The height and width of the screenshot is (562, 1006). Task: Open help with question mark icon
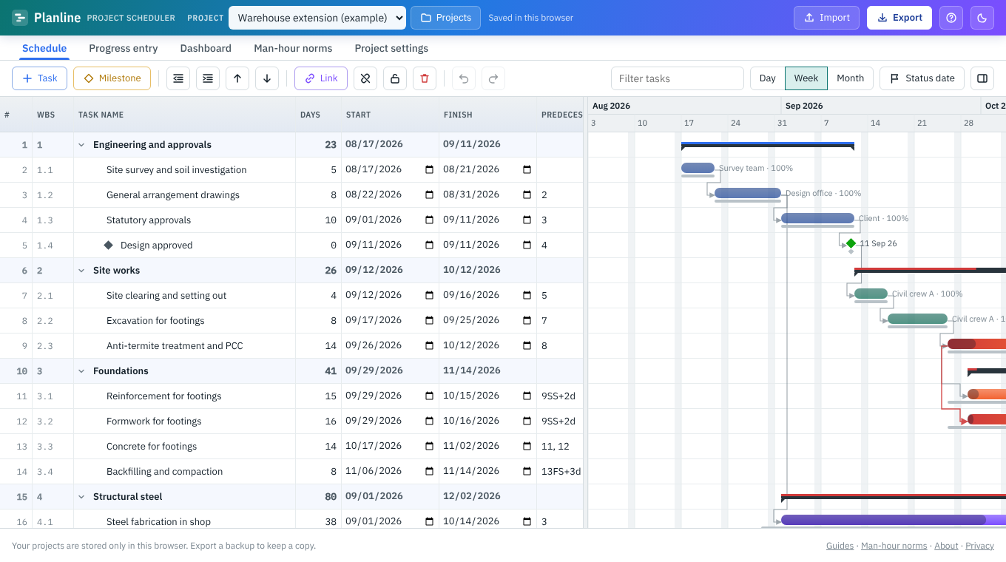951,18
